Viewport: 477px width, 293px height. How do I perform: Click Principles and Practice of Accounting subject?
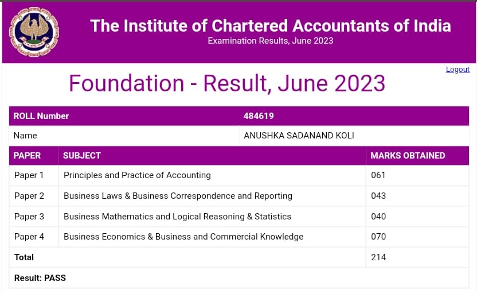(137, 175)
